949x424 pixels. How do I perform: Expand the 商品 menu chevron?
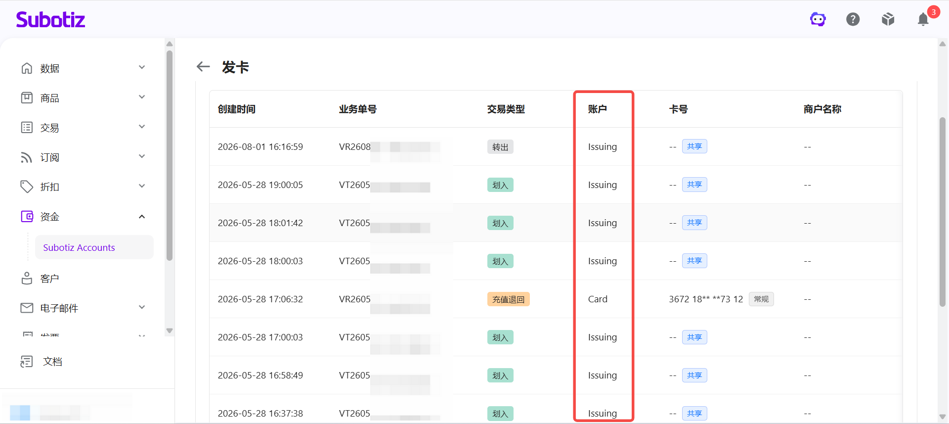[142, 97]
